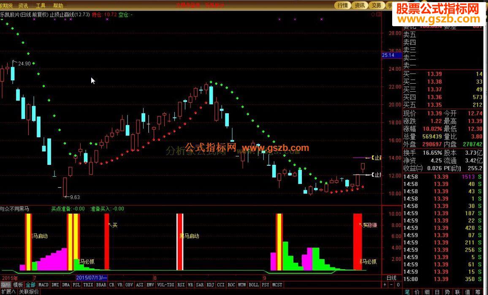This screenshot has height=295, width=488.
Task: Open the 帮助 menu
Action: [x=58, y=5]
